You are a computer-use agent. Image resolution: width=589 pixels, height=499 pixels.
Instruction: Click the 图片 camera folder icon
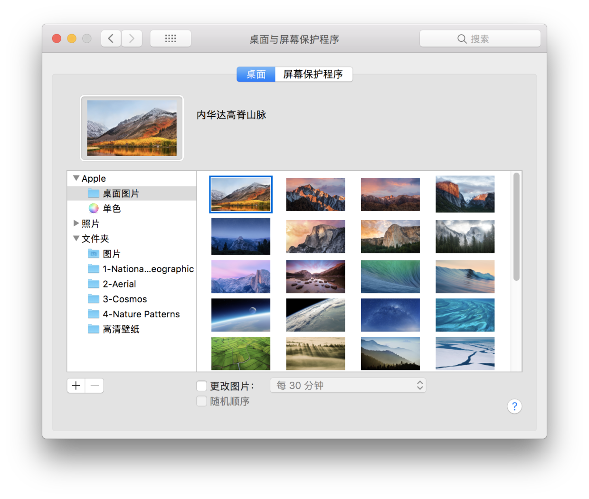94,254
